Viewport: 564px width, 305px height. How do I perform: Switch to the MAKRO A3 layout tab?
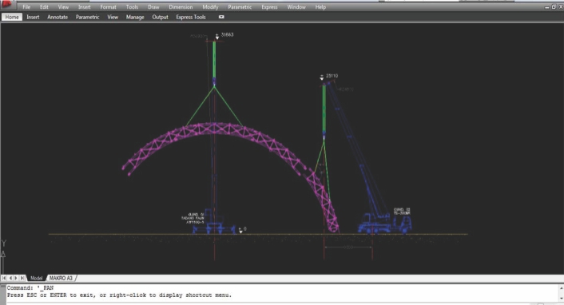click(x=61, y=278)
